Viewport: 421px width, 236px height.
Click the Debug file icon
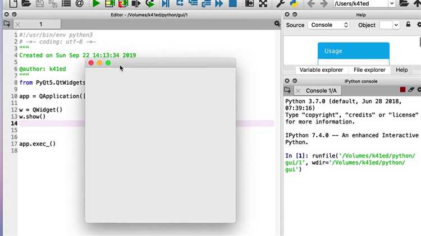coord(164,3)
